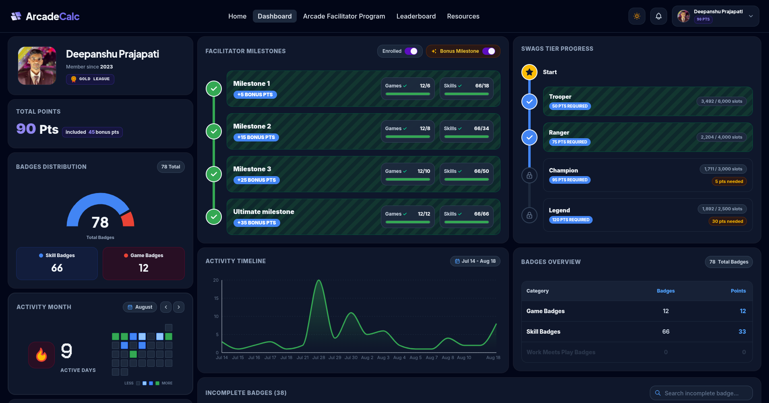Click the Legend tier lock icon
Screen dimensions: 769x403
pyautogui.click(x=529, y=215)
